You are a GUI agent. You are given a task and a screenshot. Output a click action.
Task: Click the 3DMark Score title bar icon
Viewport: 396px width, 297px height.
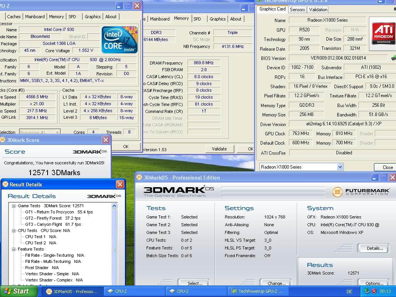point(2,140)
